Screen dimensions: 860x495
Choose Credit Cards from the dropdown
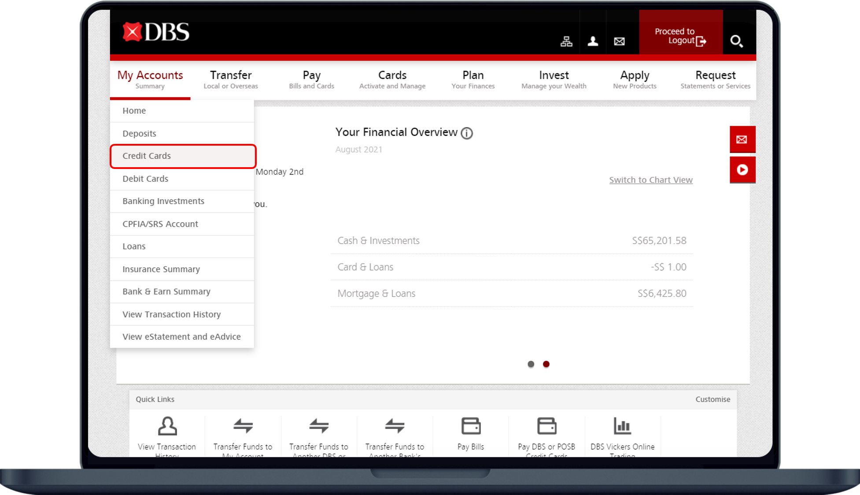pyautogui.click(x=183, y=156)
